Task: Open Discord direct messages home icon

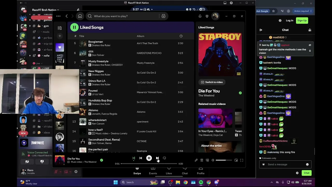Action: pyautogui.click(x=24, y=10)
